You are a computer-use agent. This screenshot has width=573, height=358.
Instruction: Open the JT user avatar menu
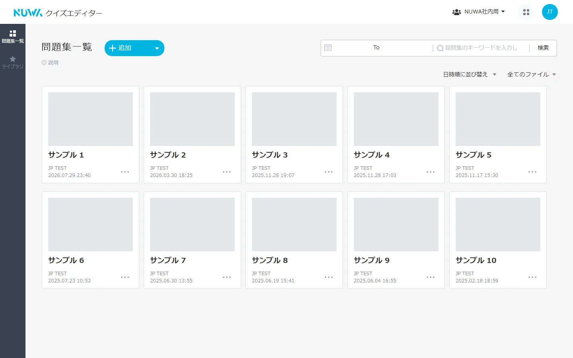(x=550, y=12)
